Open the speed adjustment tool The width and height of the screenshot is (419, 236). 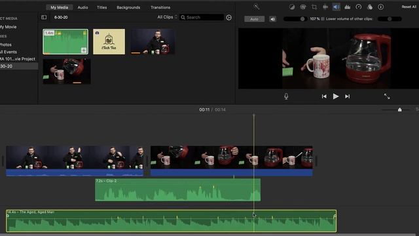tap(359, 7)
